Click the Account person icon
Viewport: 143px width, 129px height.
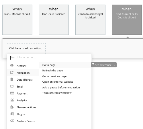pos(12,65)
